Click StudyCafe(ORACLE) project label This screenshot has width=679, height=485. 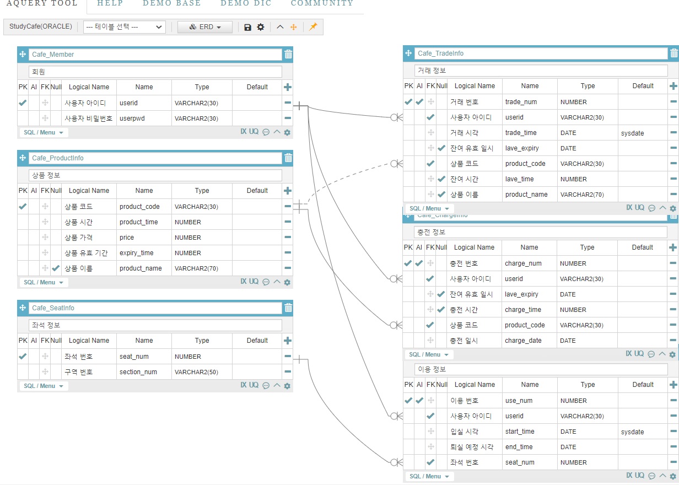point(40,27)
